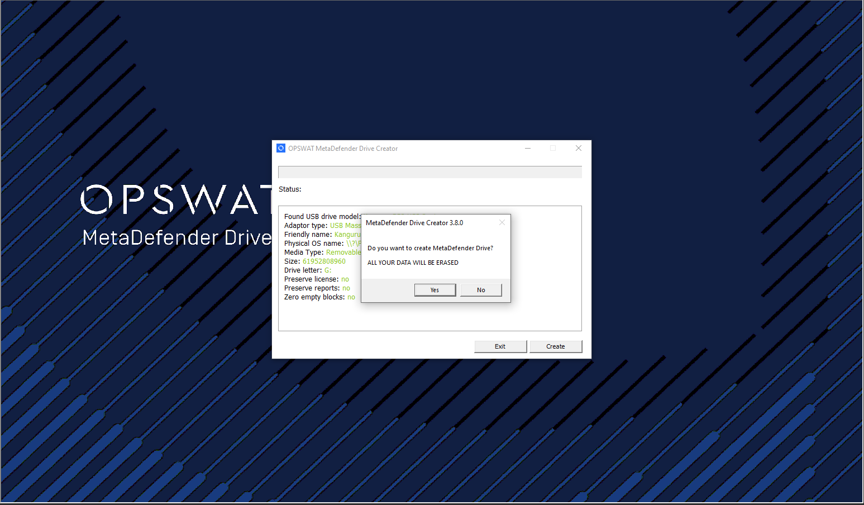Click the Create button in Drive Creator
This screenshot has height=505, width=864.
pyautogui.click(x=556, y=346)
